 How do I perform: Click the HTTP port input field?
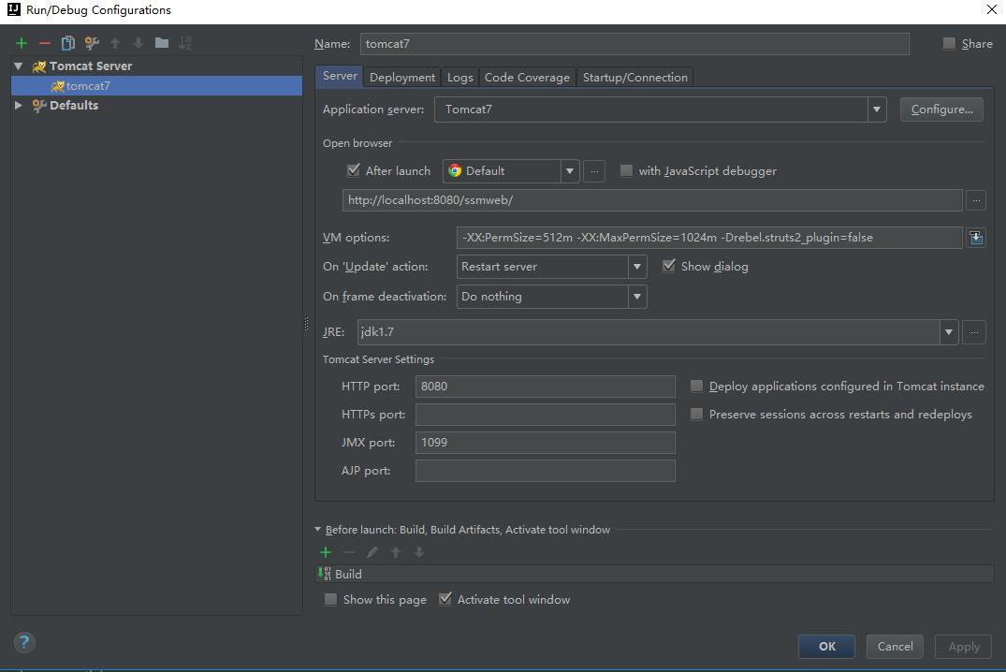click(x=545, y=387)
